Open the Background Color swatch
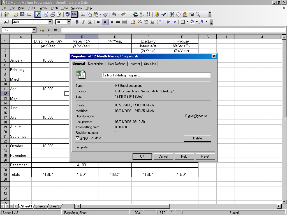 (192, 22)
